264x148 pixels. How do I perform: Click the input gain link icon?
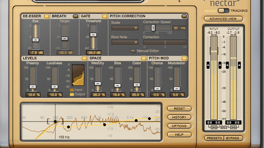214,127
